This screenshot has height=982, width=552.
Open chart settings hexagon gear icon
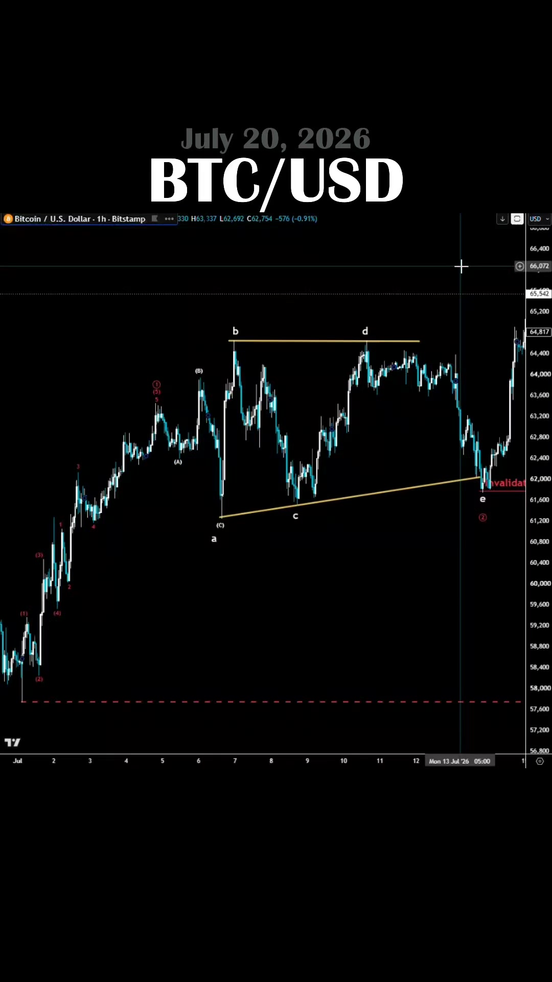540,761
